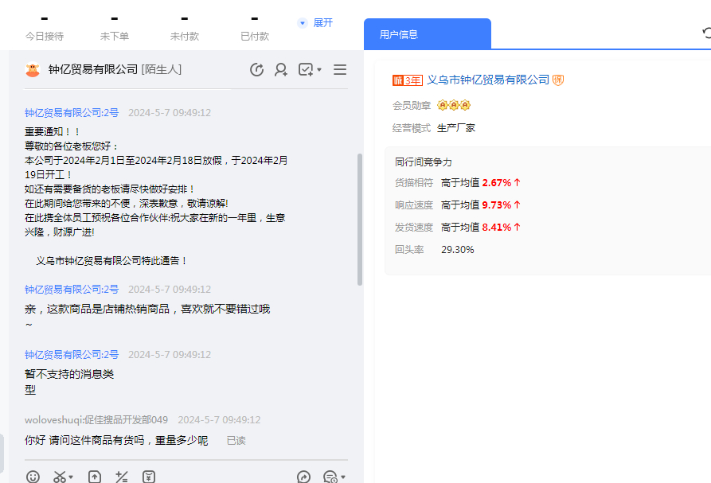
Task: Click the add contact icon
Action: (281, 70)
